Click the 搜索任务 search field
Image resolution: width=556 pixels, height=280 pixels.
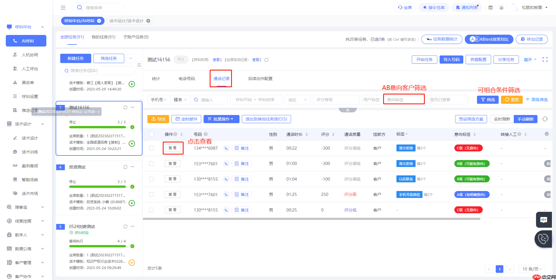tap(98, 71)
